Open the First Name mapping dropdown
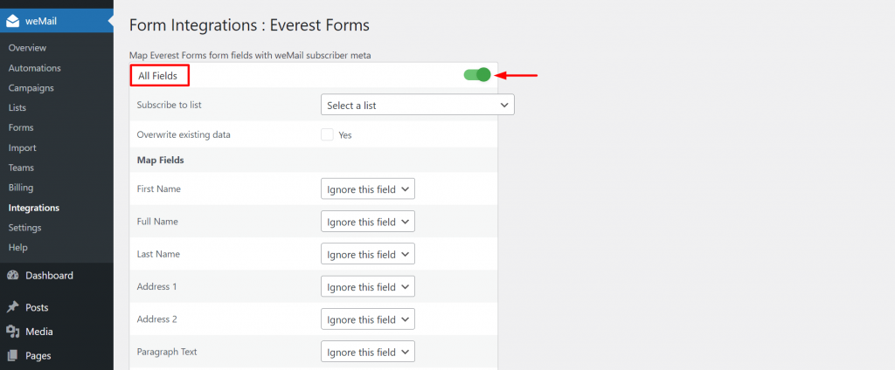This screenshot has width=895, height=370. coord(368,188)
